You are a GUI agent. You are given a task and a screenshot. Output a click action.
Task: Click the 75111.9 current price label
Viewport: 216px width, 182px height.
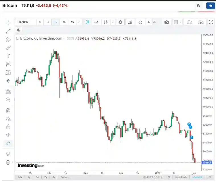point(207,163)
